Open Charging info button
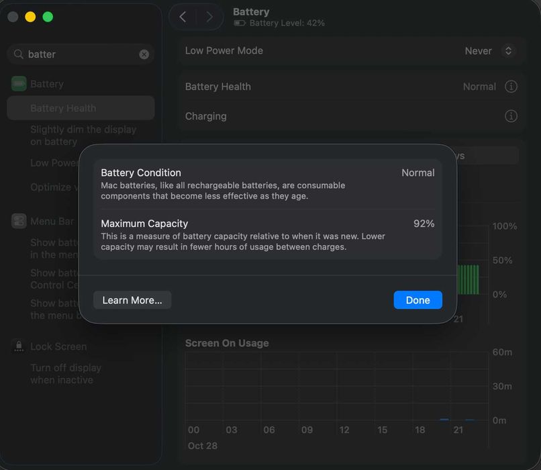The width and height of the screenshot is (541, 470). (x=511, y=116)
